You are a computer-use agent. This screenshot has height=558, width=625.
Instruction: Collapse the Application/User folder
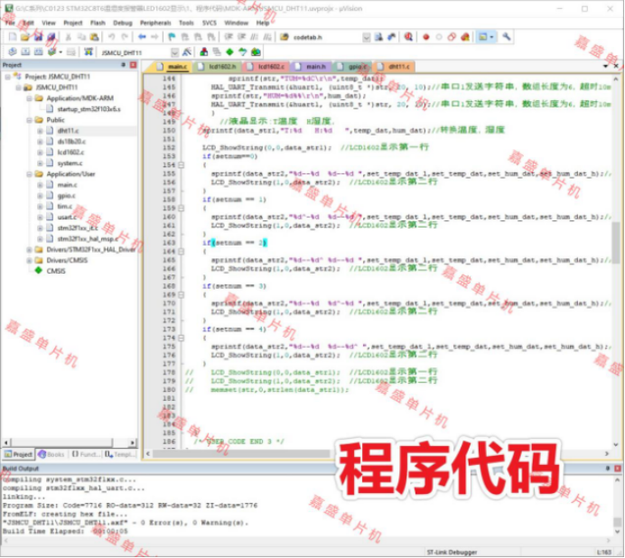click(29, 173)
